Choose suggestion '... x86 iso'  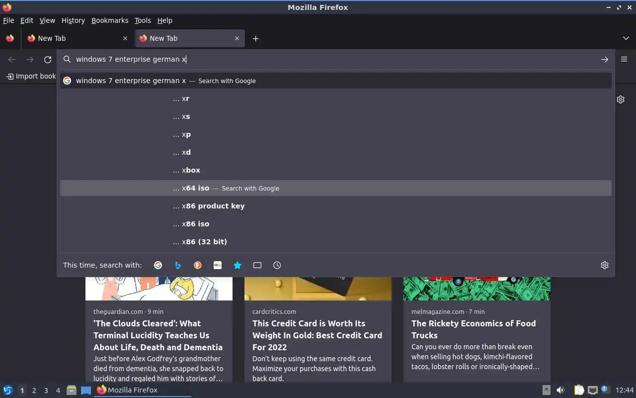point(336,224)
